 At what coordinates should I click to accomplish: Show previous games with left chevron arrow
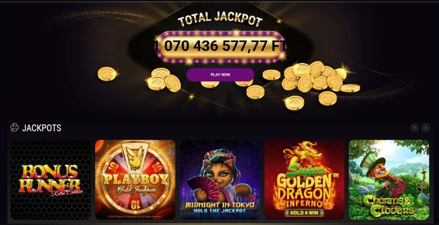tap(415, 128)
